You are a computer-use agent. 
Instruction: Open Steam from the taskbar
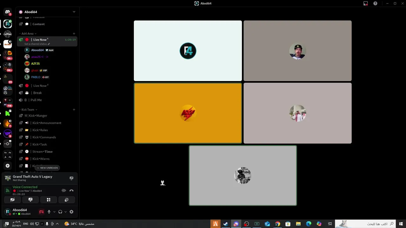(x=226, y=224)
